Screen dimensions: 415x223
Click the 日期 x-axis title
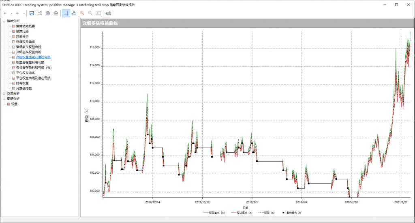click(x=245, y=208)
